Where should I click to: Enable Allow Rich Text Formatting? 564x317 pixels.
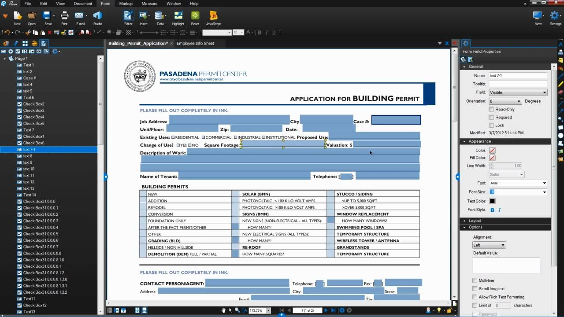tap(475, 297)
